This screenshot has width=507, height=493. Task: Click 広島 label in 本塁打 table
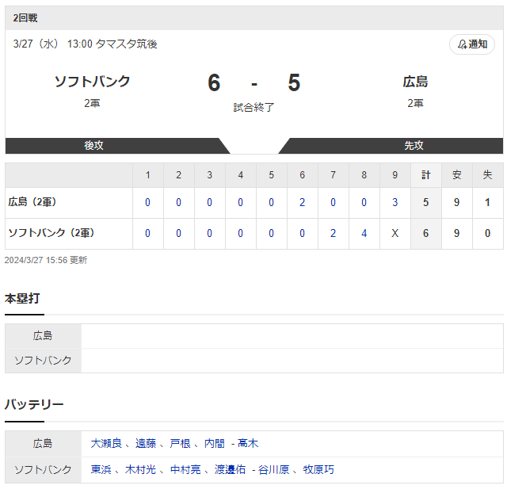(x=43, y=336)
